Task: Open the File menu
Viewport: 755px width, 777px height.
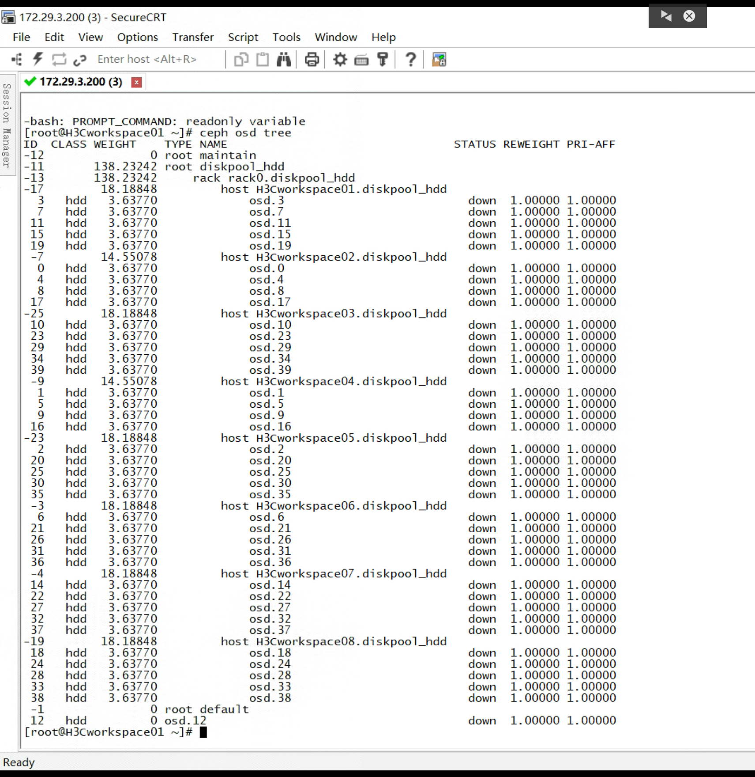Action: coord(22,37)
